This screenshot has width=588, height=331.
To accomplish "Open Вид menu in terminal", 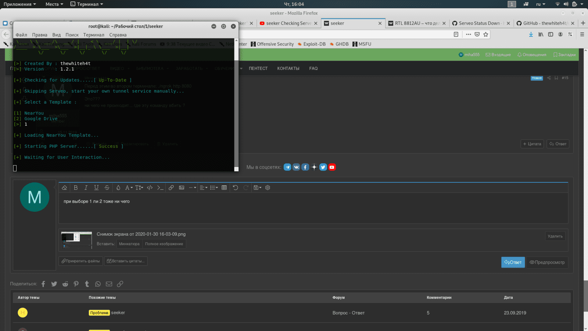I will [57, 35].
